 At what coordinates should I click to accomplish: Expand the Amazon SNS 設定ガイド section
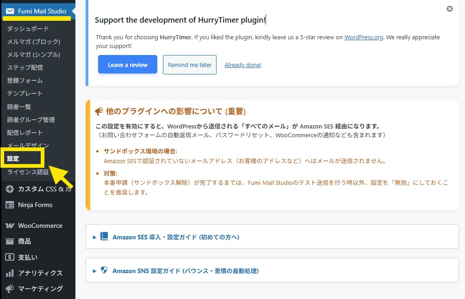(185, 271)
